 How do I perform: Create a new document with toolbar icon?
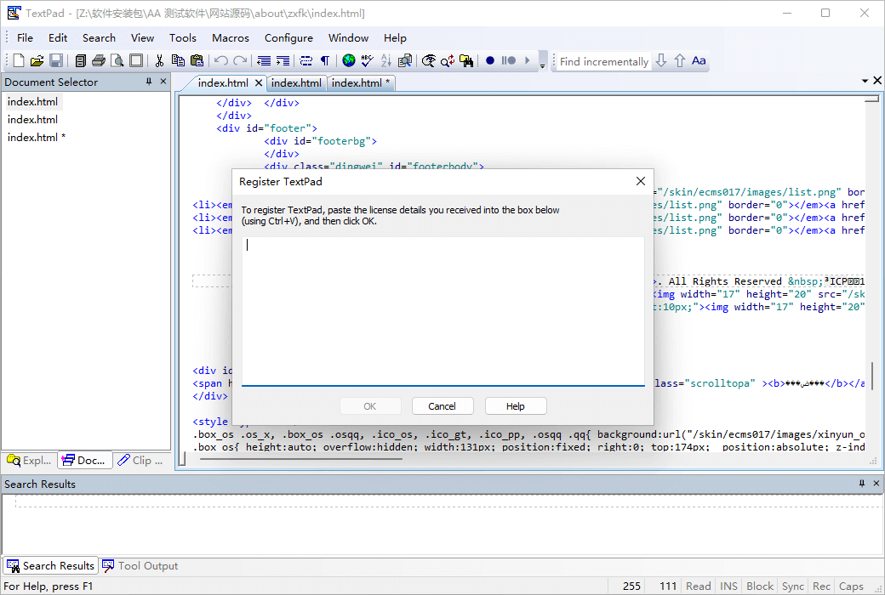click(19, 60)
